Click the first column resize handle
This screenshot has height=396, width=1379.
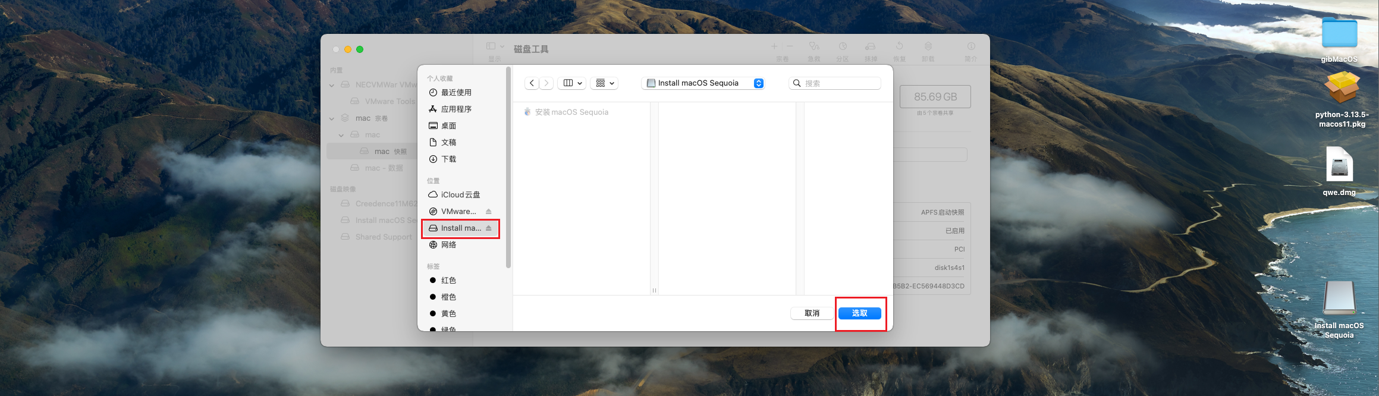(x=654, y=290)
